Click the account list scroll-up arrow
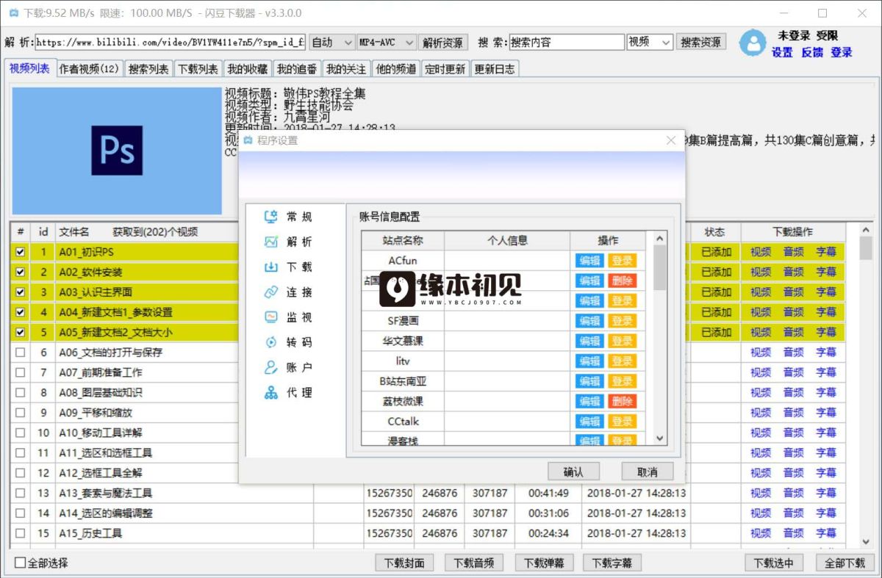Viewport: 882px width, 578px height. (x=659, y=238)
